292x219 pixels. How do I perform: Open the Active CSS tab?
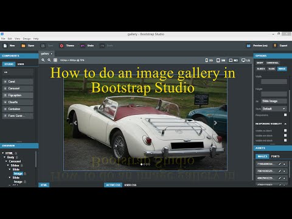[113, 185]
